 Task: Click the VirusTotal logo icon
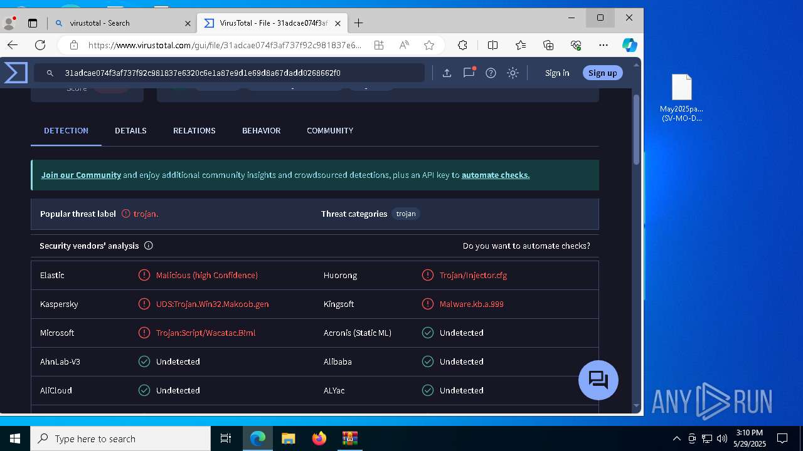[16, 73]
